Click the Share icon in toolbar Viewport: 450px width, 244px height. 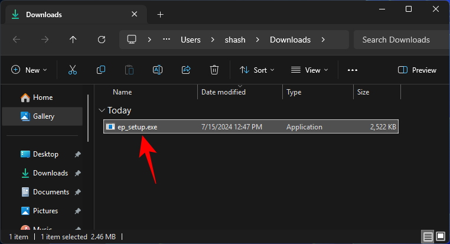point(186,70)
